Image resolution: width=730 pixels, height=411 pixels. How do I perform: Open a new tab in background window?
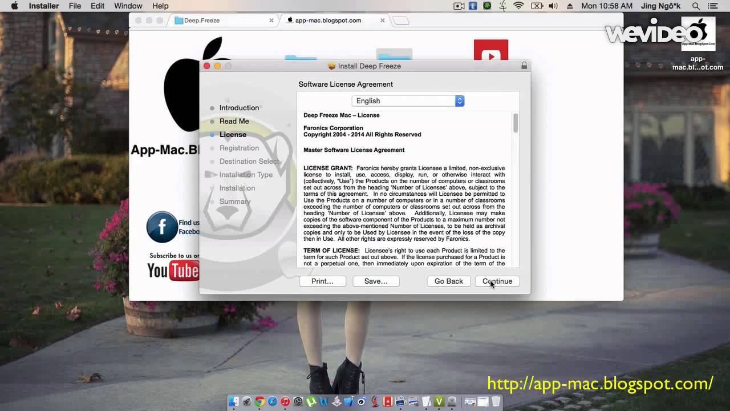click(401, 21)
